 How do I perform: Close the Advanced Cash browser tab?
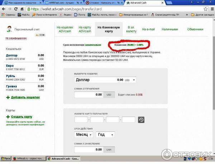[162, 3]
